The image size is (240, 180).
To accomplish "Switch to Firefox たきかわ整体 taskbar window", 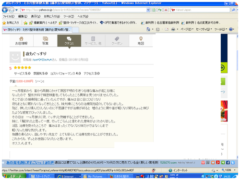I will (121, 176).
